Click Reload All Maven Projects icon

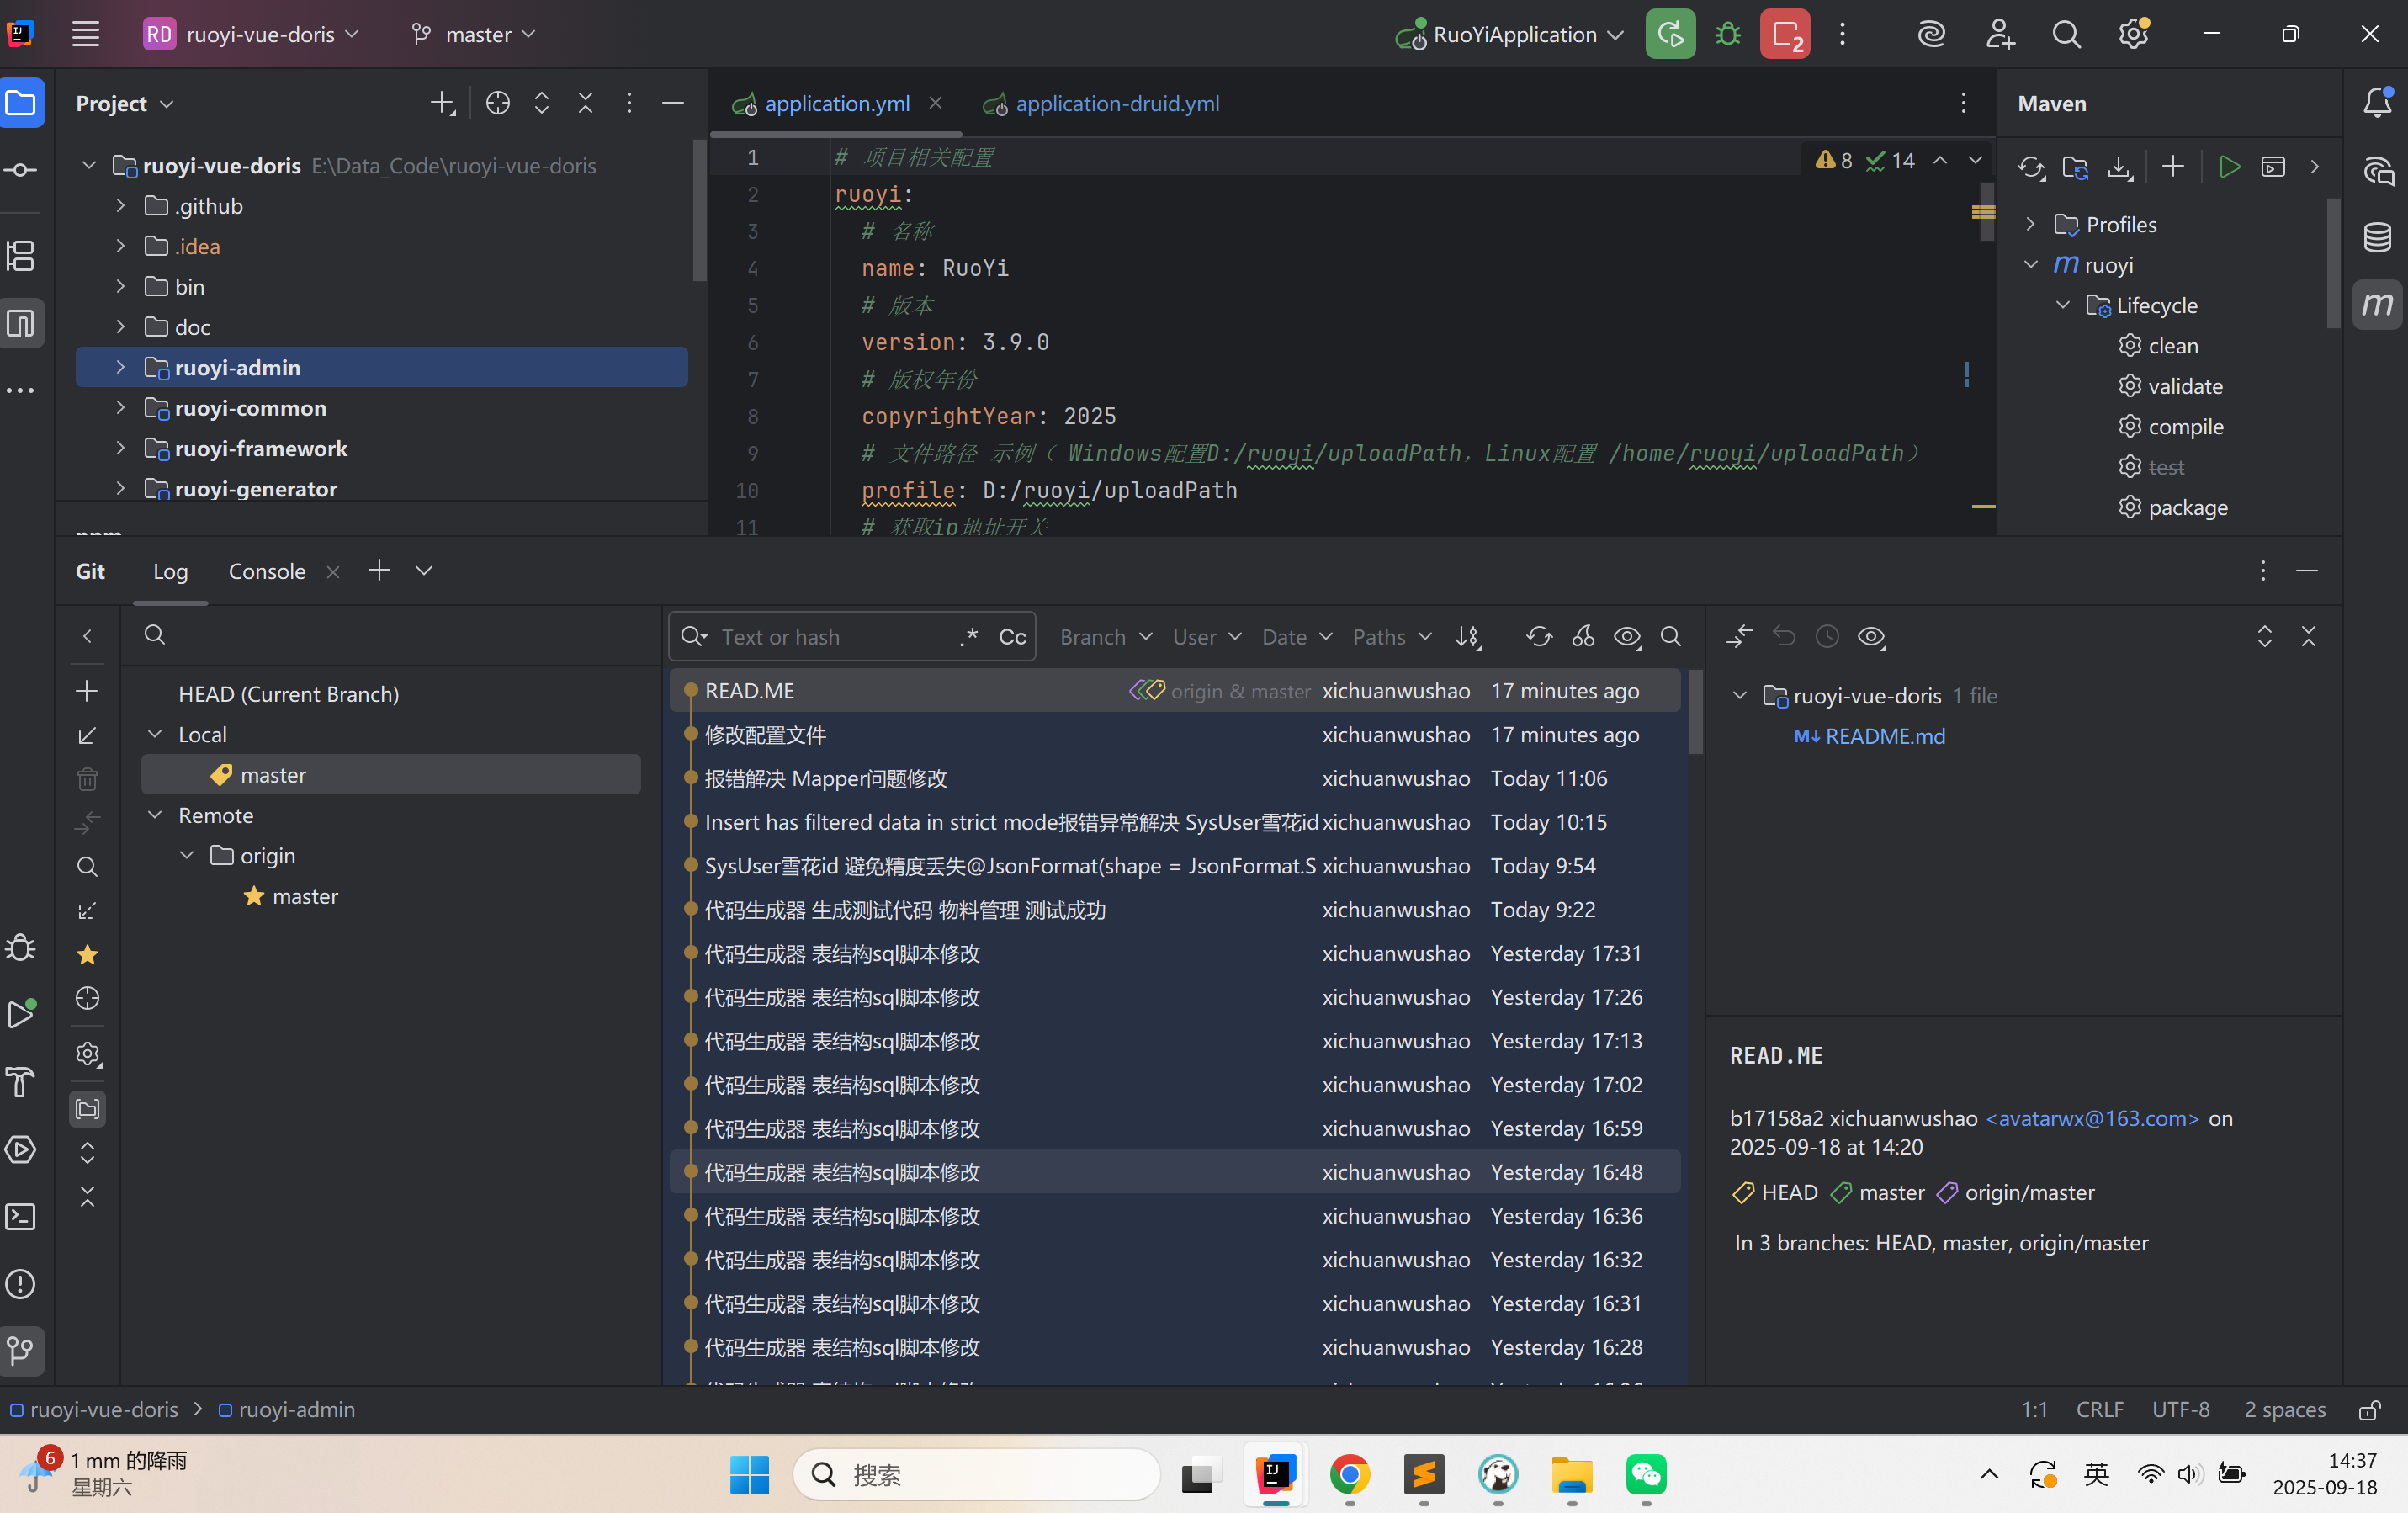(x=2030, y=167)
